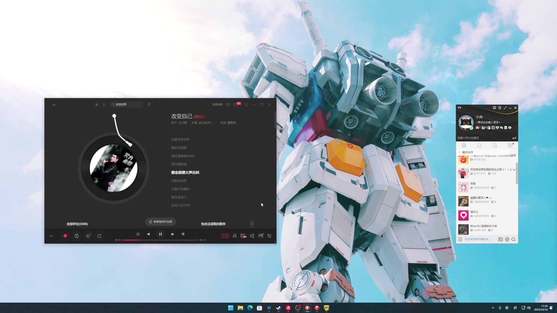
Task: Open the music player settings gear
Action: click(228, 105)
